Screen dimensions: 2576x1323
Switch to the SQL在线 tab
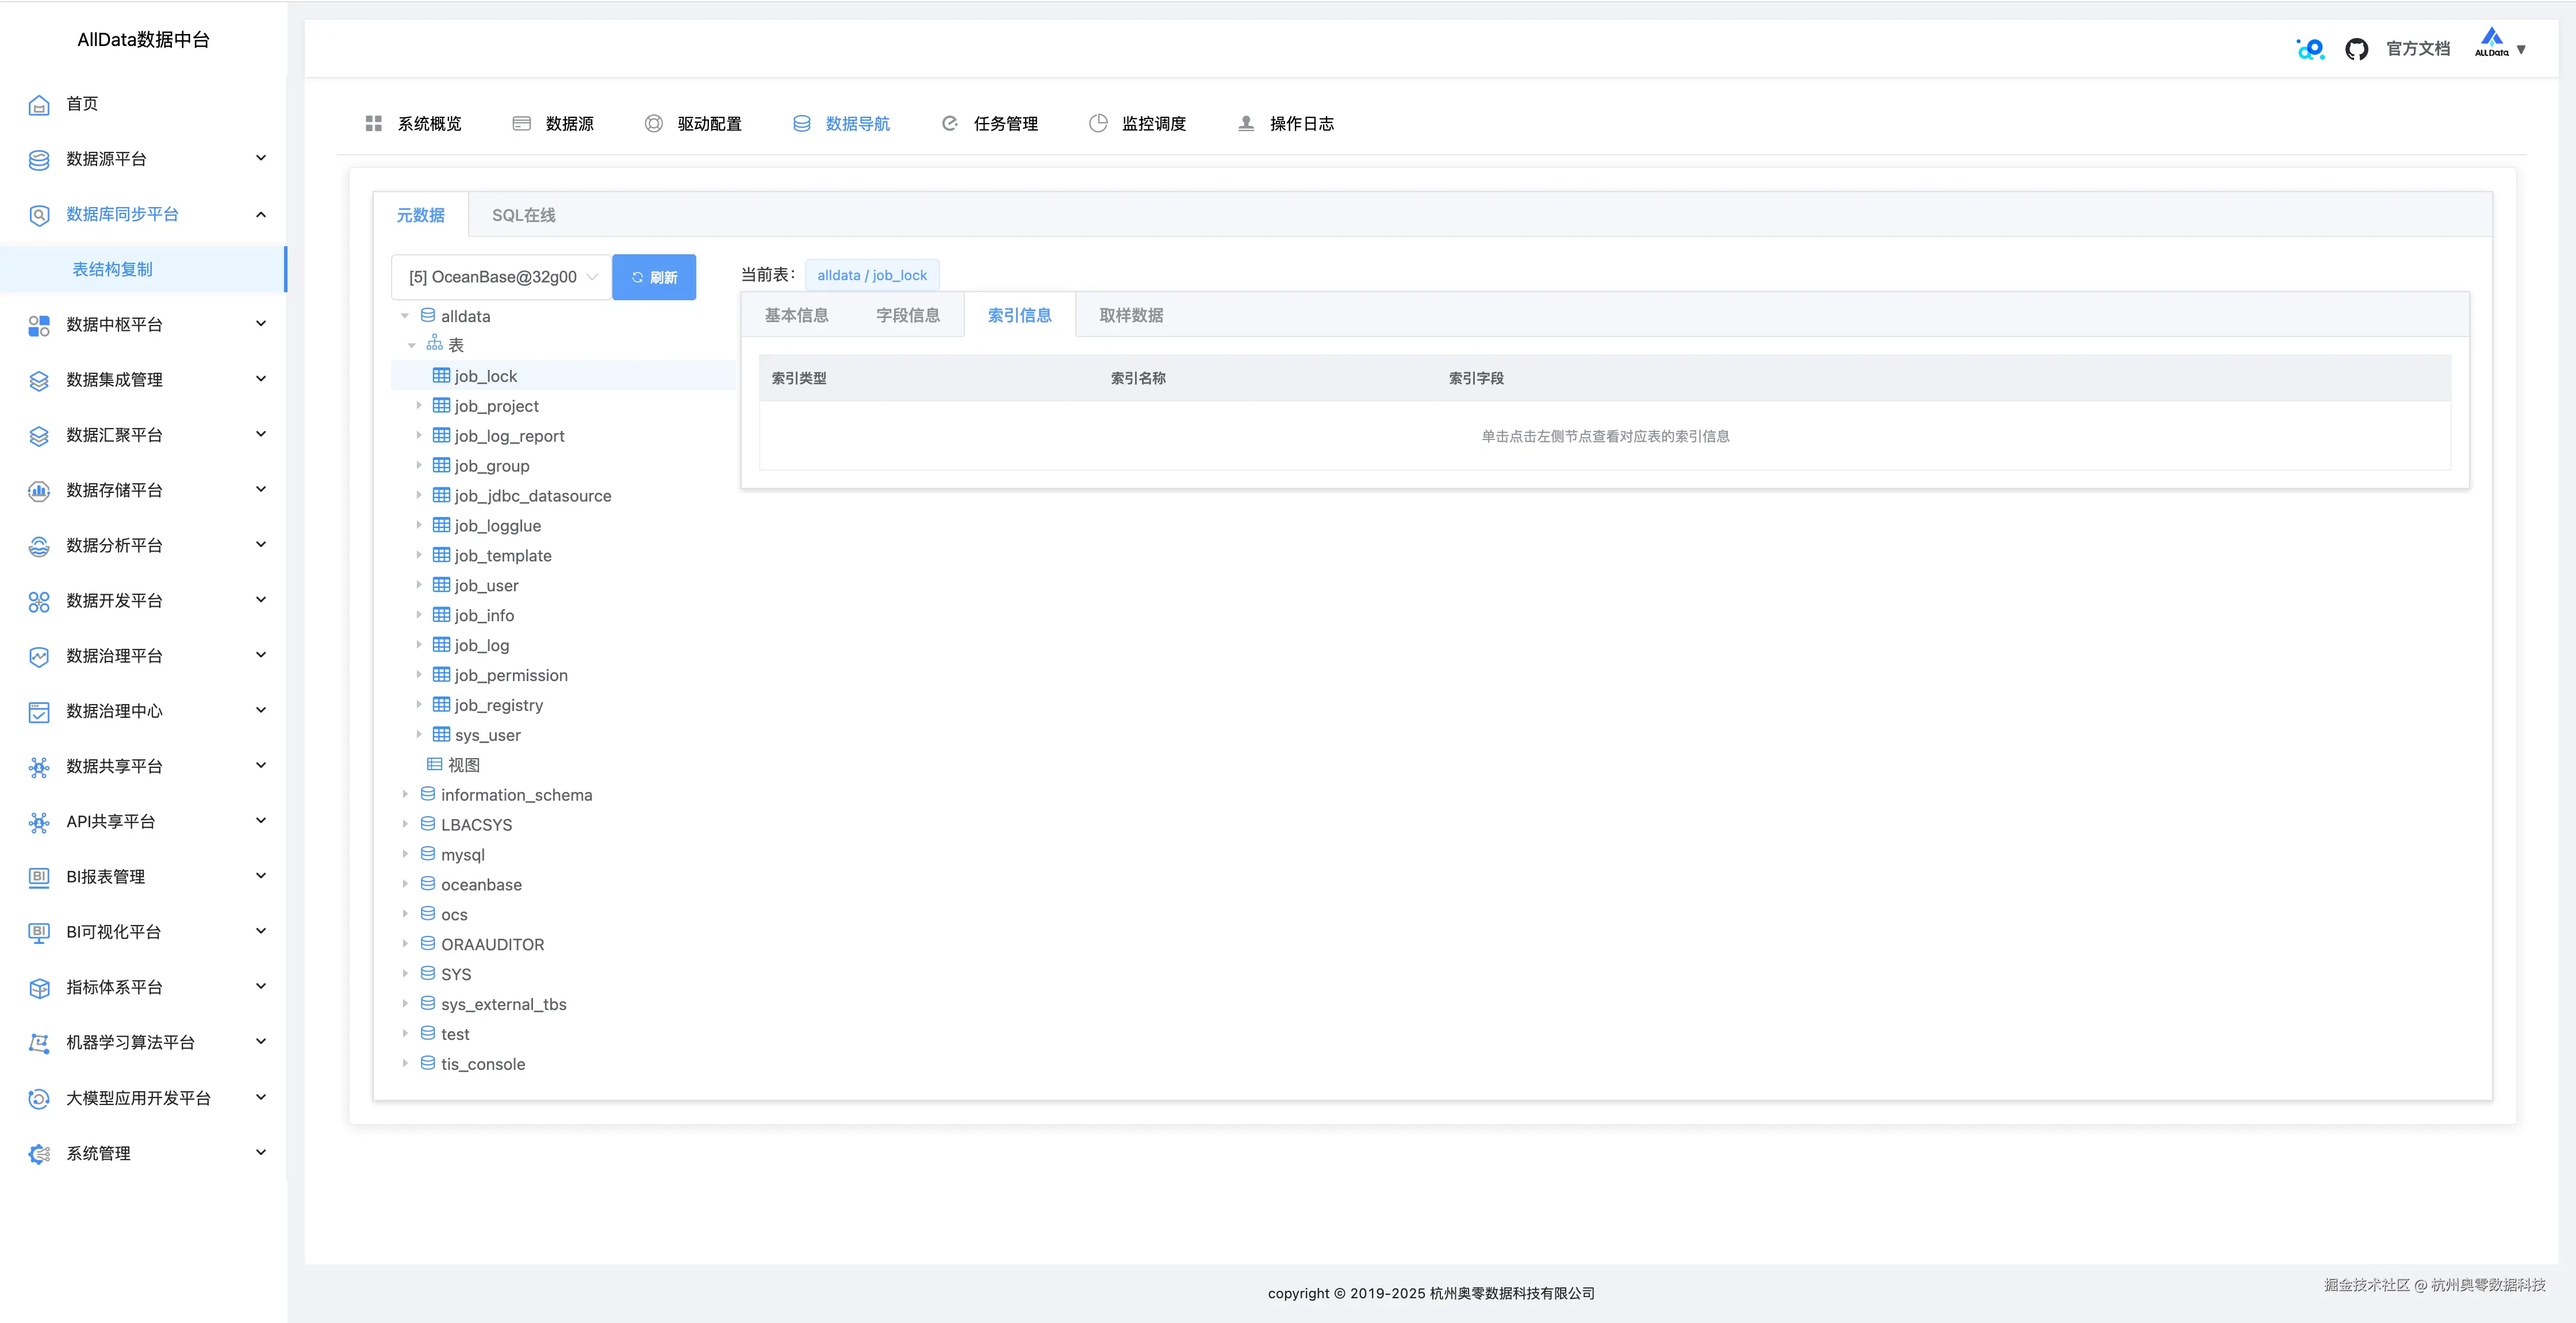(523, 215)
